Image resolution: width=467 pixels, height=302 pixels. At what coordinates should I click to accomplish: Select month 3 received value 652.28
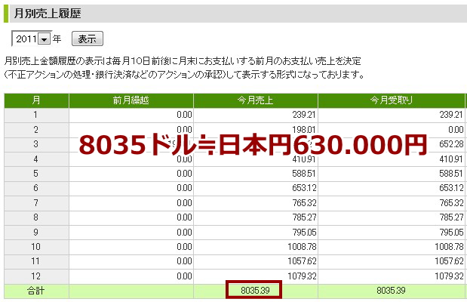tap(451, 144)
